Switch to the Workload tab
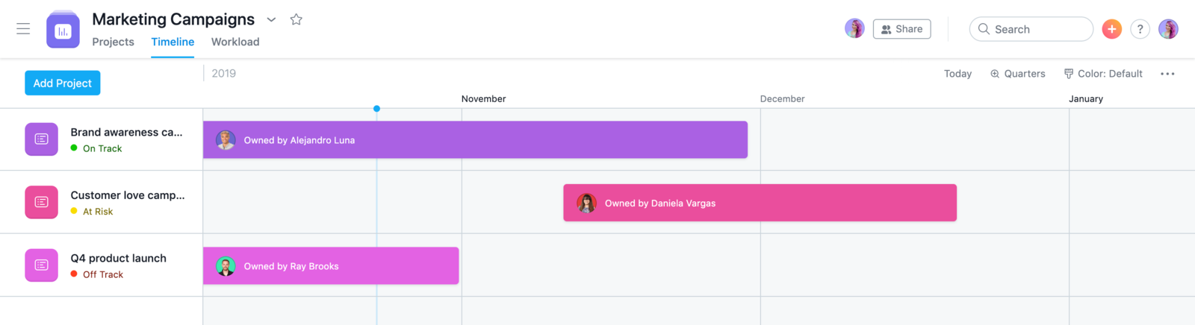The height and width of the screenshot is (325, 1195). coord(235,42)
